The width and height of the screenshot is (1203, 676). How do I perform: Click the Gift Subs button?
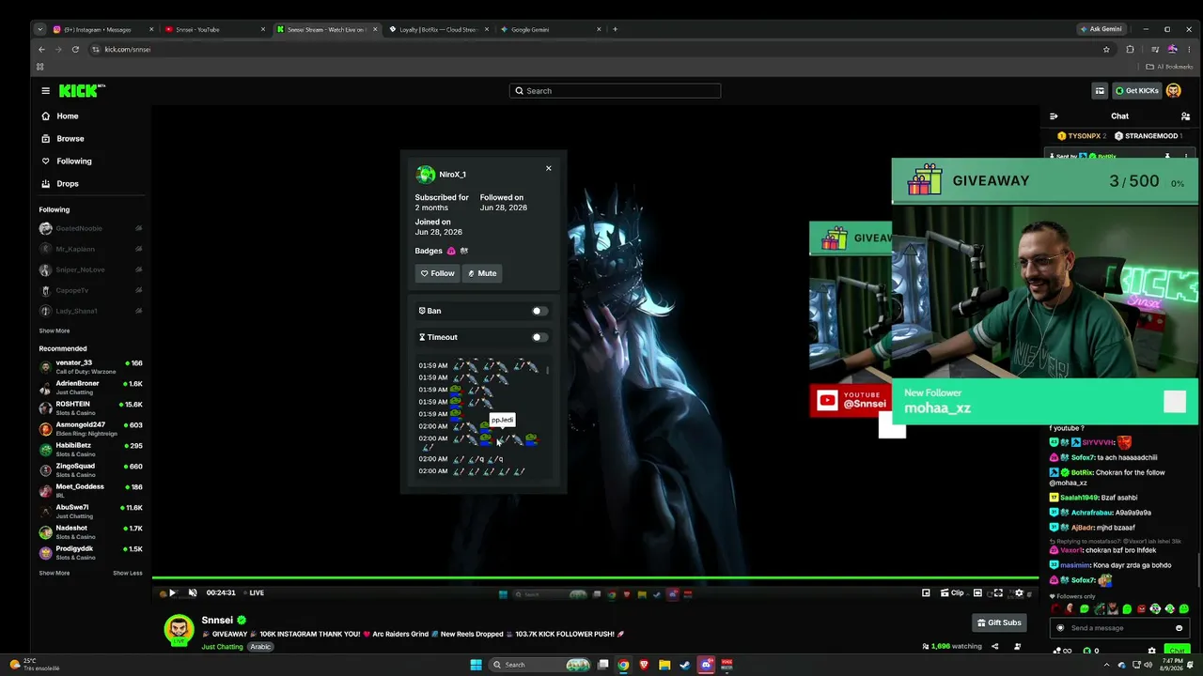999,622
